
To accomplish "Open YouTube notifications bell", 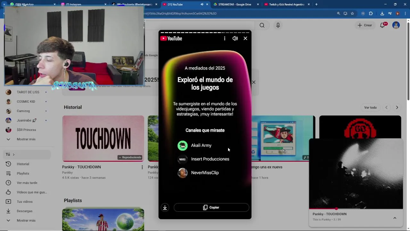I will (x=382, y=25).
